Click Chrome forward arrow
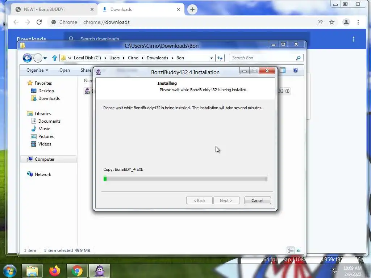Viewport: 371px width, 278px height. [28, 22]
